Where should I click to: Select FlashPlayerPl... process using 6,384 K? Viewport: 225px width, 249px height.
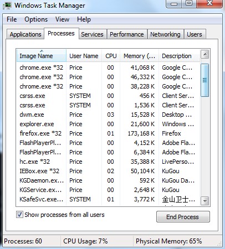pos(108,152)
